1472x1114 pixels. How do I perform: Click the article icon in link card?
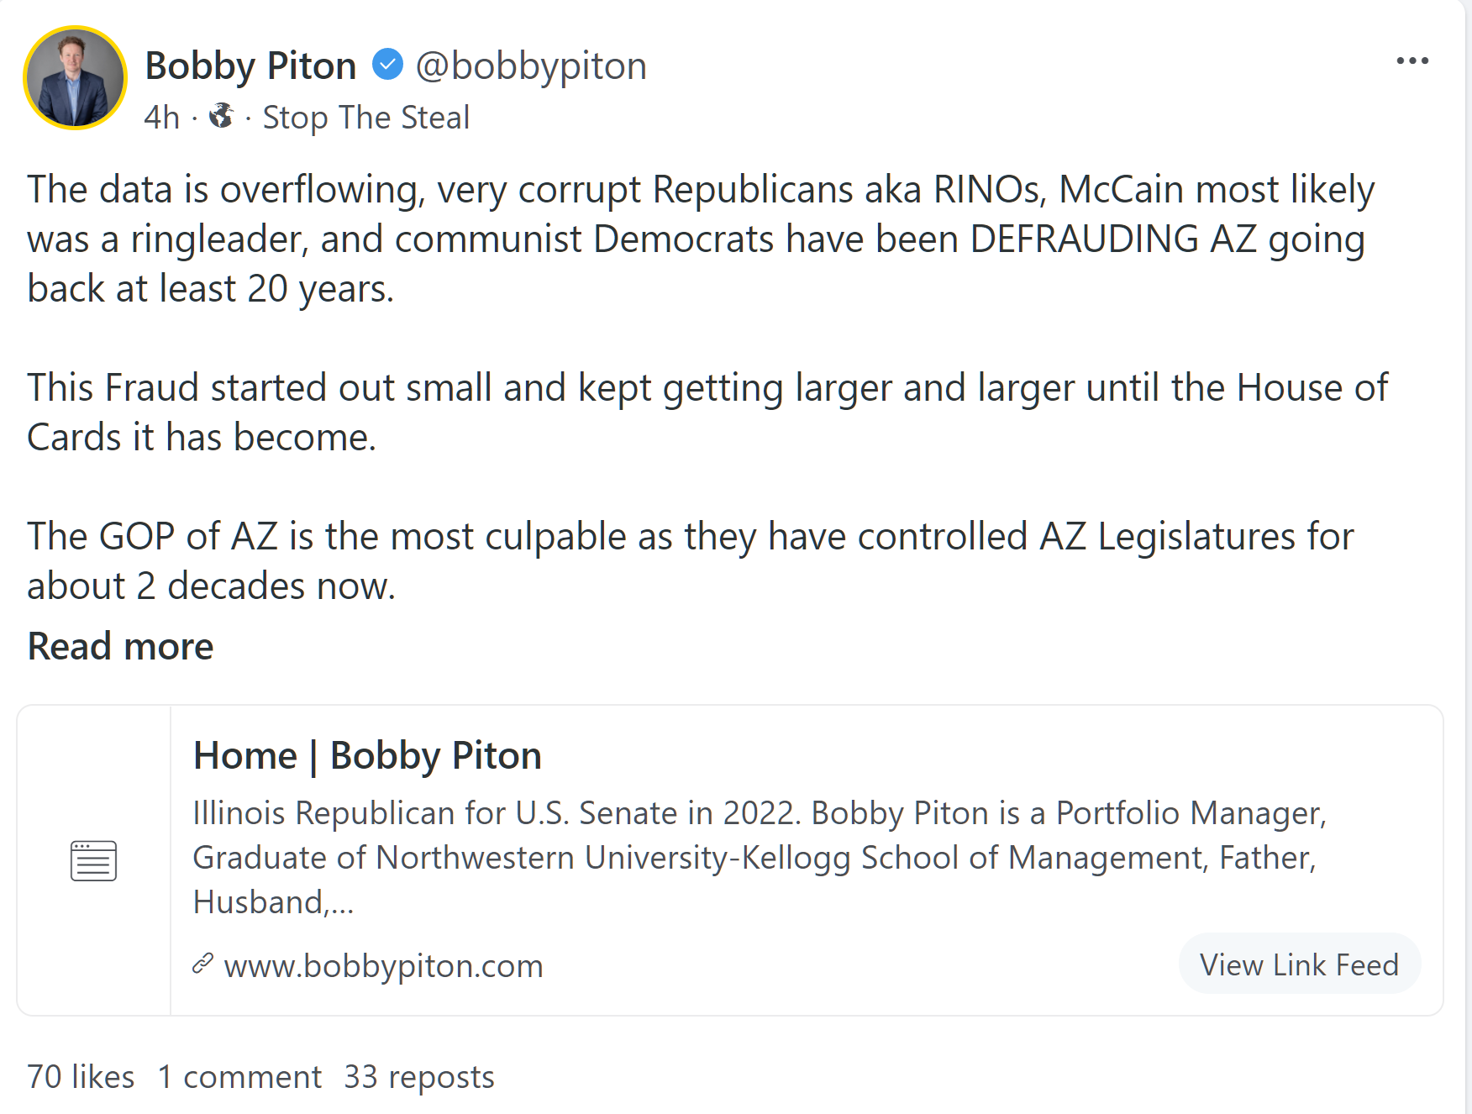pyautogui.click(x=93, y=860)
